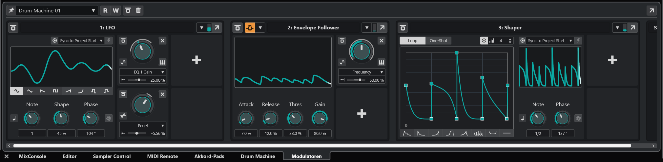
Task: Click the keyboard icon of Frequency target
Action: [381, 62]
